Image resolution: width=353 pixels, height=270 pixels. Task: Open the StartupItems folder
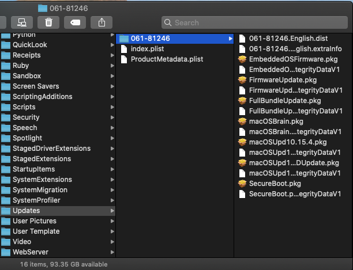coord(58,169)
